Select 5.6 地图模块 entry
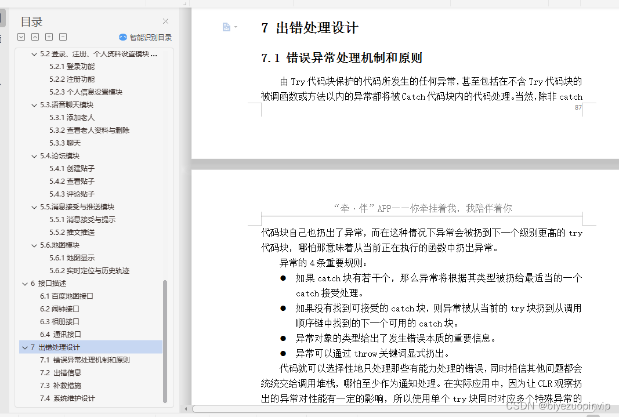 (x=60, y=245)
